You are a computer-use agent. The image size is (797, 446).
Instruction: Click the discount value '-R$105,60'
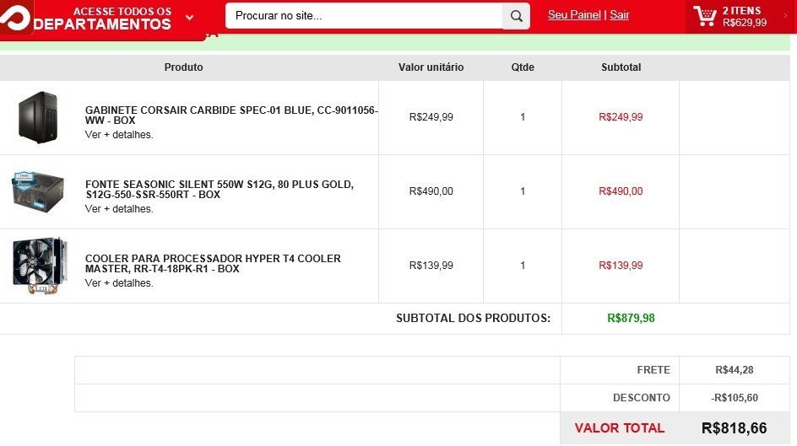[x=735, y=398]
